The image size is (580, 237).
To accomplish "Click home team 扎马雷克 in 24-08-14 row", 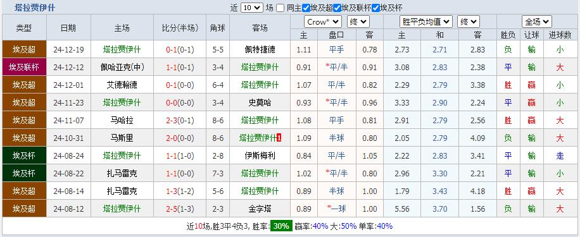I will 122,191.
